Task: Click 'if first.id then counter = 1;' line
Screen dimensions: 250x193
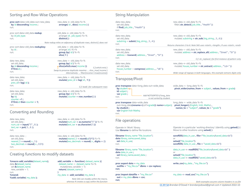Action: [x=25, y=102]
